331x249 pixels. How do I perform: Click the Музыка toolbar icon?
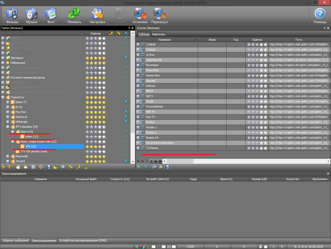pyautogui.click(x=32, y=16)
